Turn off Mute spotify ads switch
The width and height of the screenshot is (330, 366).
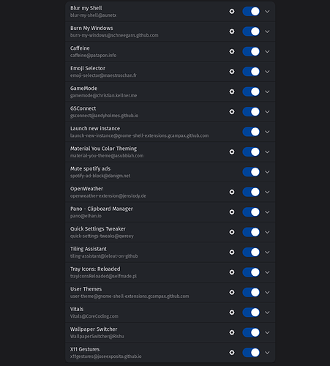click(251, 172)
